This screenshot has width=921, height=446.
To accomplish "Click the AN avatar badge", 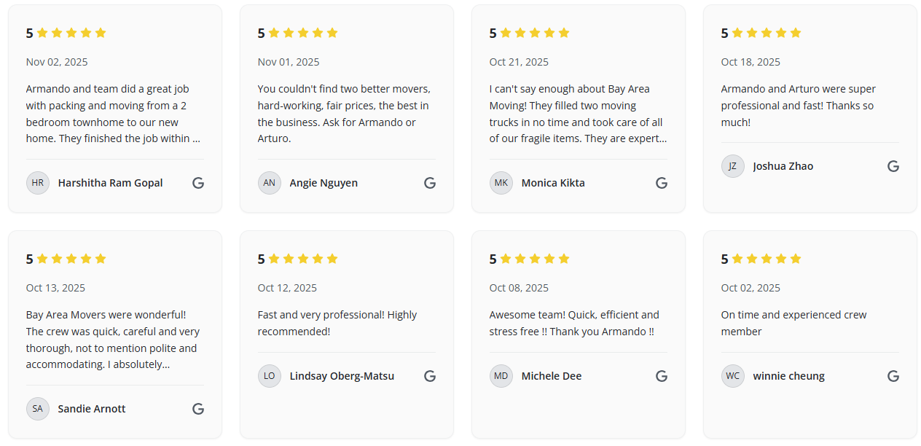I will pos(270,183).
